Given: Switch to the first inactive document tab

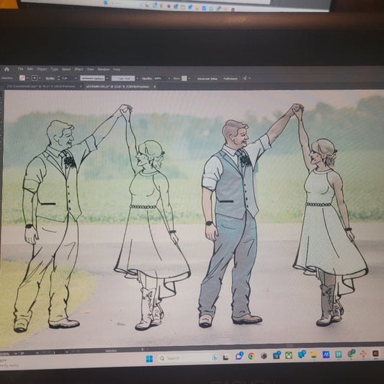Looking at the screenshot, I should (41, 86).
